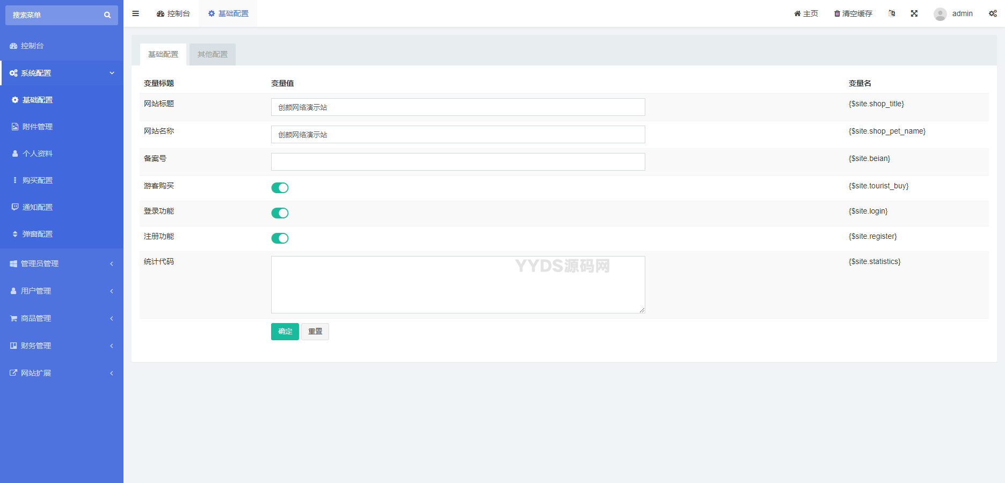The height and width of the screenshot is (483, 1005).
Task: Switch off the 注册功能 toggle
Action: [x=280, y=238]
